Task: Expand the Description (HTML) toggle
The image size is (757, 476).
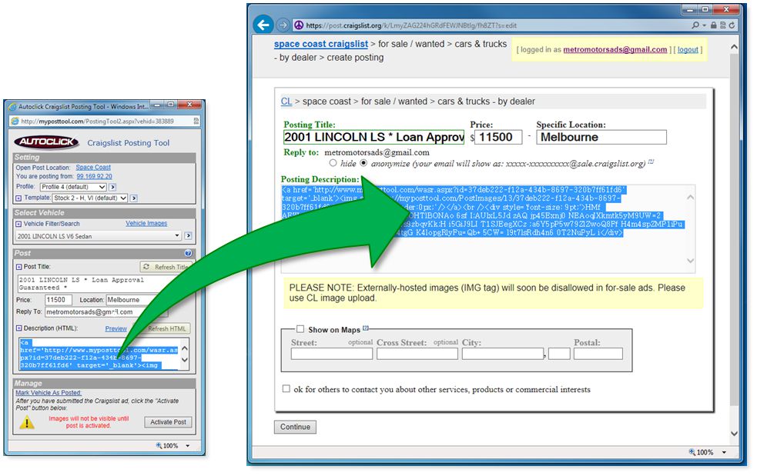Action: 18,328
